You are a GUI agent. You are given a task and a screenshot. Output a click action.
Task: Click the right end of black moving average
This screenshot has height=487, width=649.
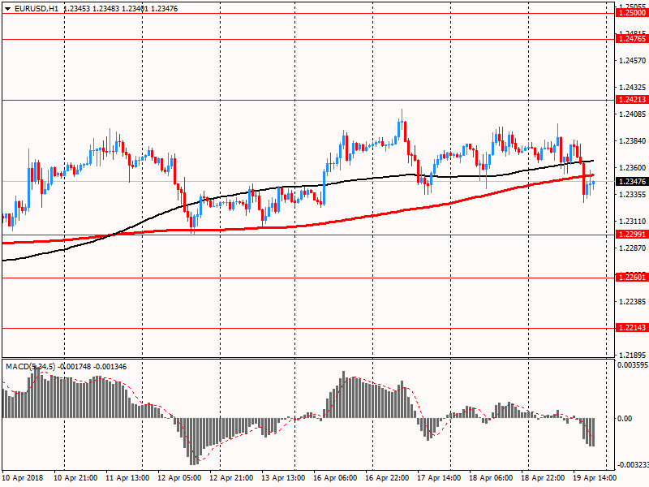click(x=593, y=161)
